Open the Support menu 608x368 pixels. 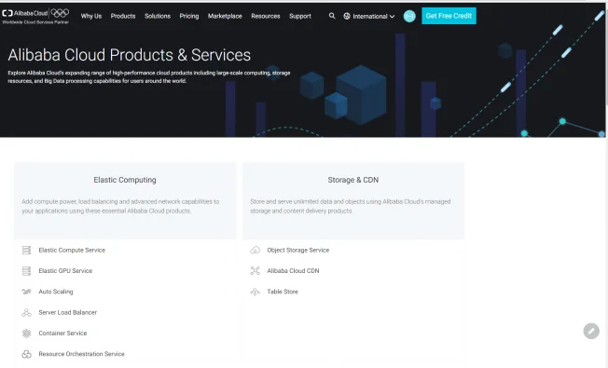(x=300, y=16)
